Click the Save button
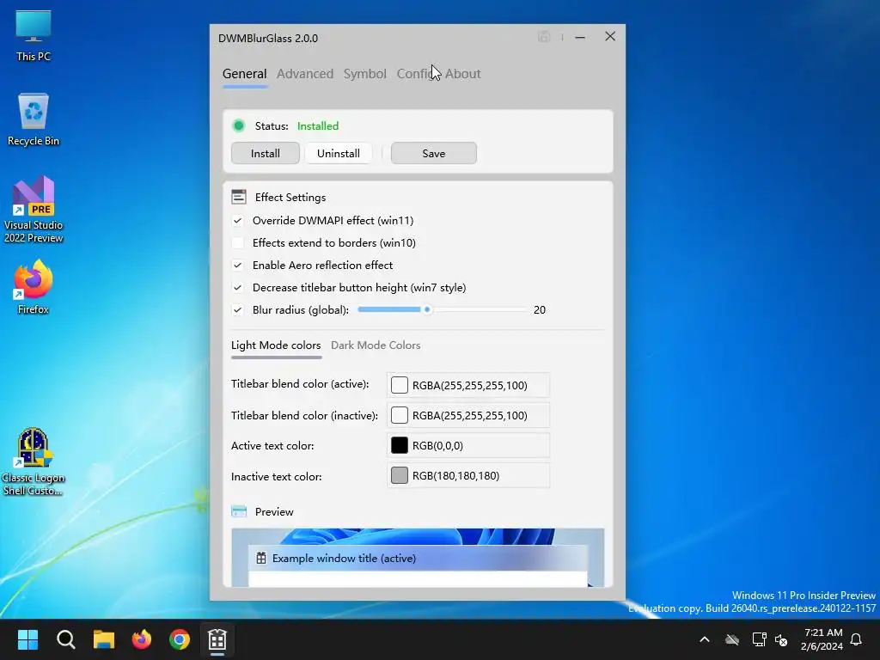 (434, 153)
